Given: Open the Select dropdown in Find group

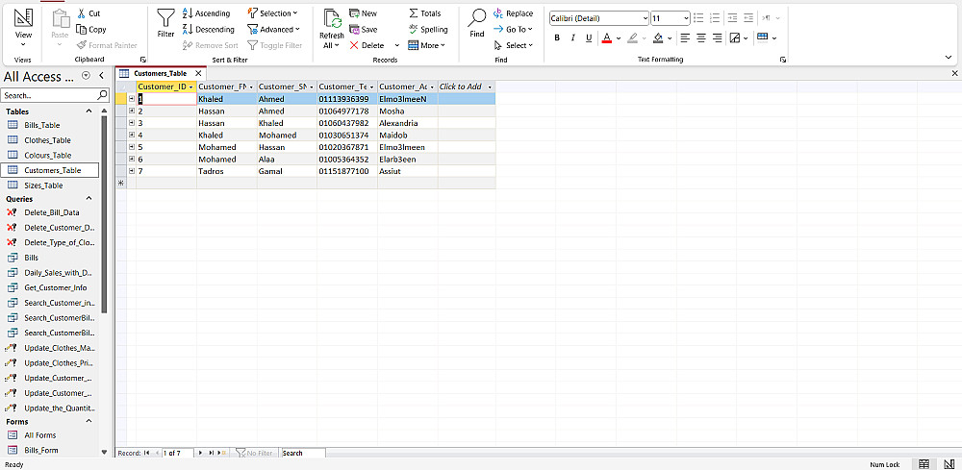Looking at the screenshot, I should click(x=514, y=45).
